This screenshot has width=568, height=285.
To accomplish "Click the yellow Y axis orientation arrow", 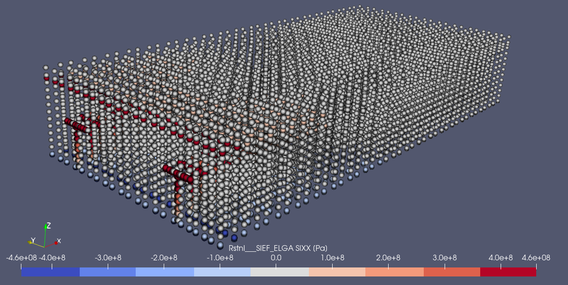I will point(30,242).
